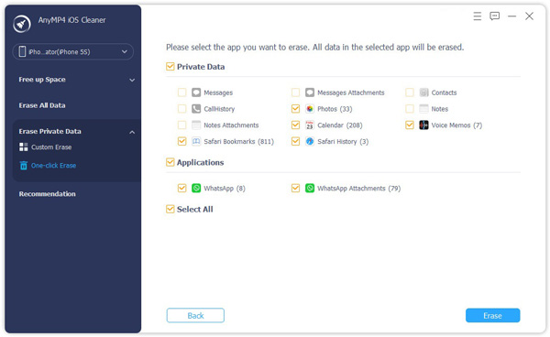Click the Voice Memos app icon
The image size is (550, 337).
[423, 125]
